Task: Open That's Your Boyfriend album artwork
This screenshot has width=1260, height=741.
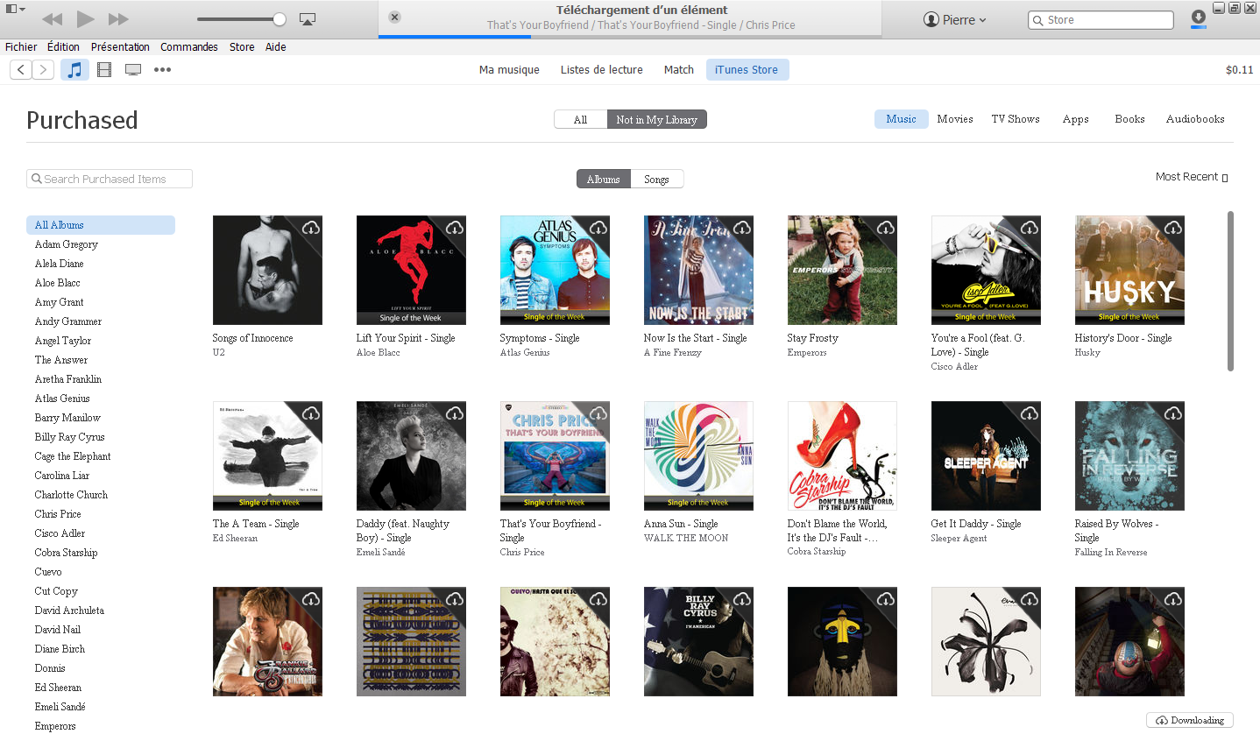Action: [555, 455]
